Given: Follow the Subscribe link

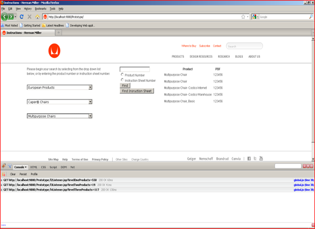Looking at the screenshot, I should (204, 46).
